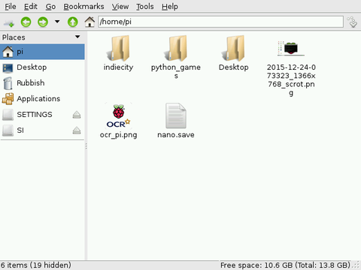Click the new tab toolbar icon
This screenshot has width=361, height=270.
point(9,22)
